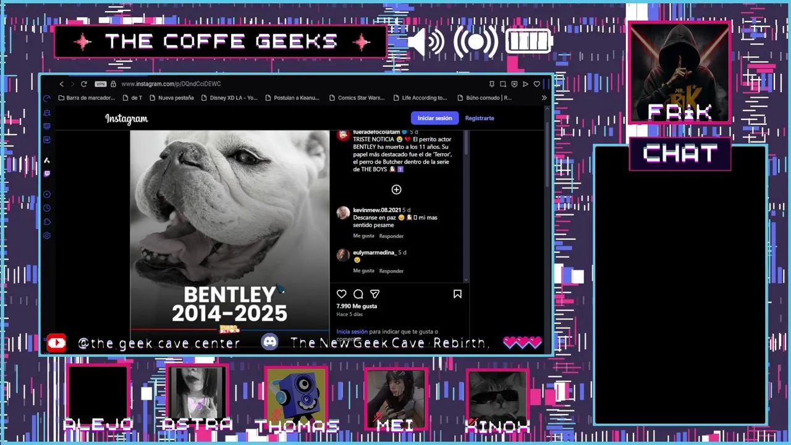Click the ad blocker shield icon
The width and height of the screenshot is (791, 445).
coord(514,84)
